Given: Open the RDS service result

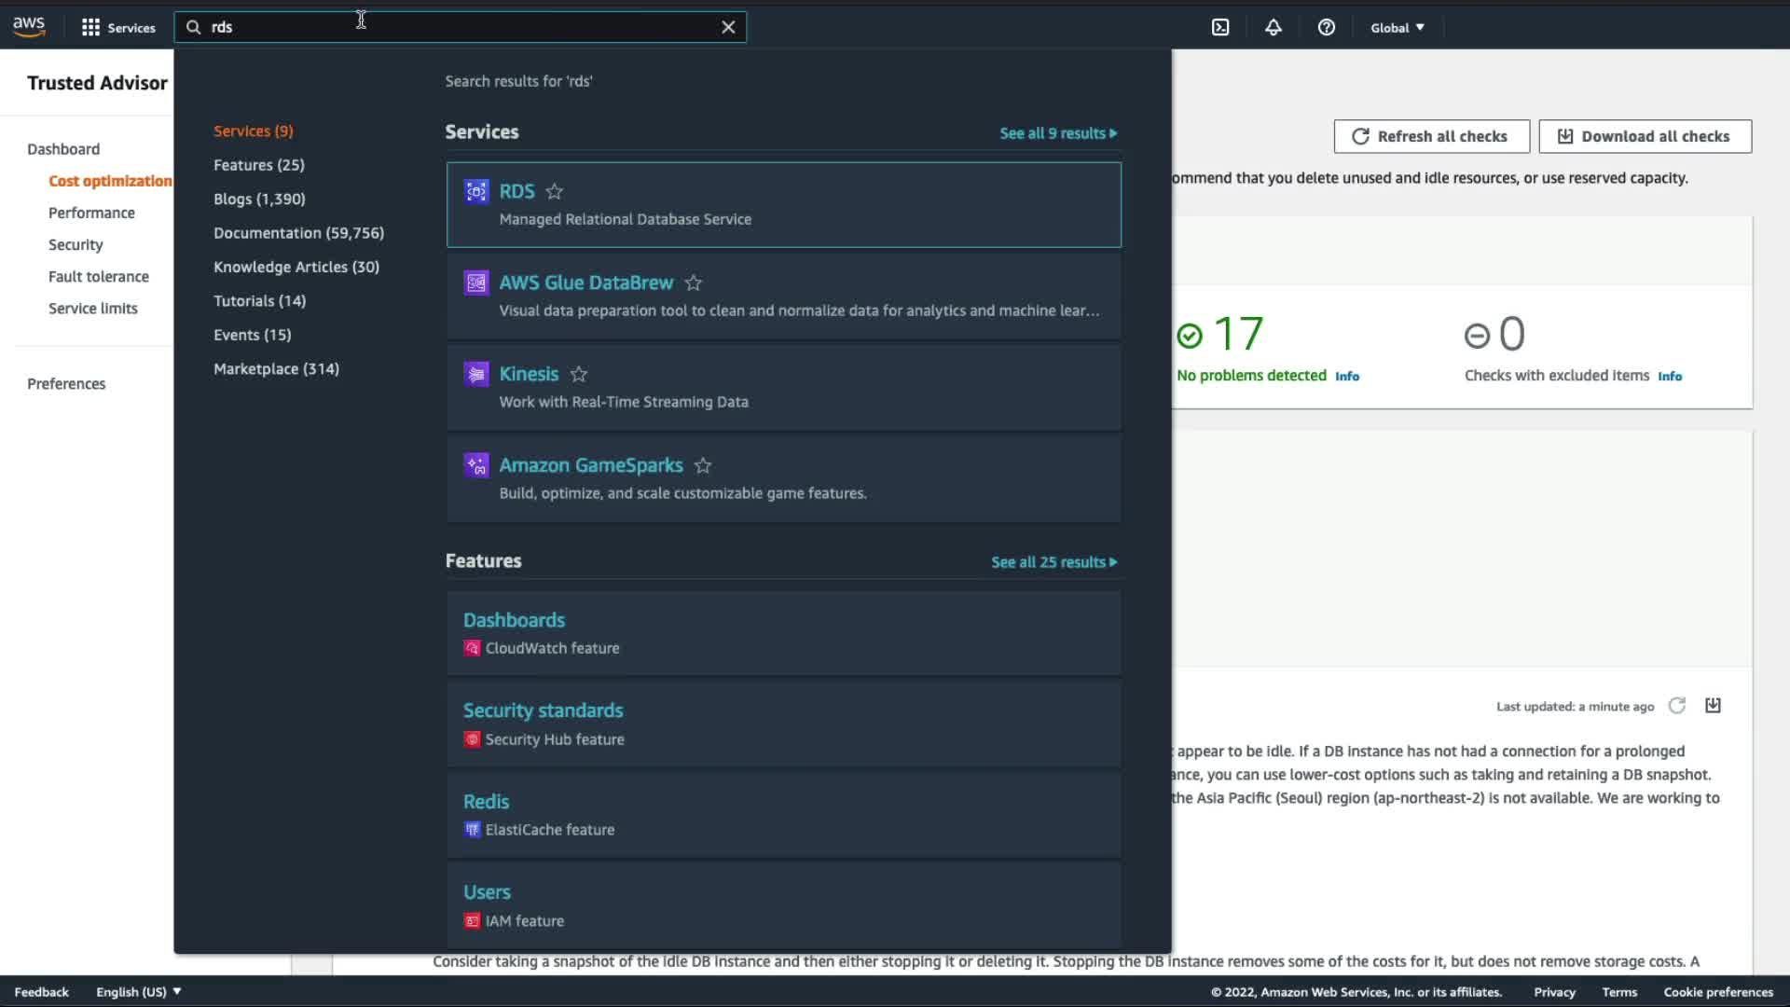Looking at the screenshot, I should click(x=516, y=191).
